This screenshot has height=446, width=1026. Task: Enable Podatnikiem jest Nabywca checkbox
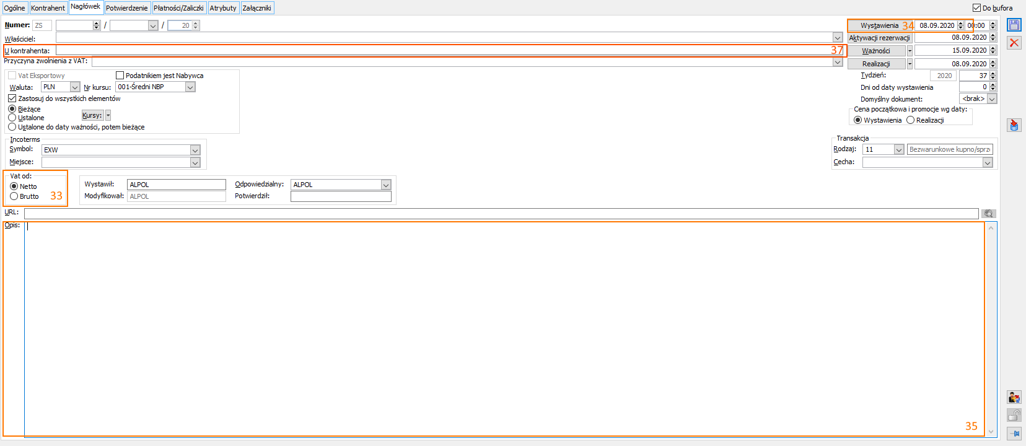point(120,76)
